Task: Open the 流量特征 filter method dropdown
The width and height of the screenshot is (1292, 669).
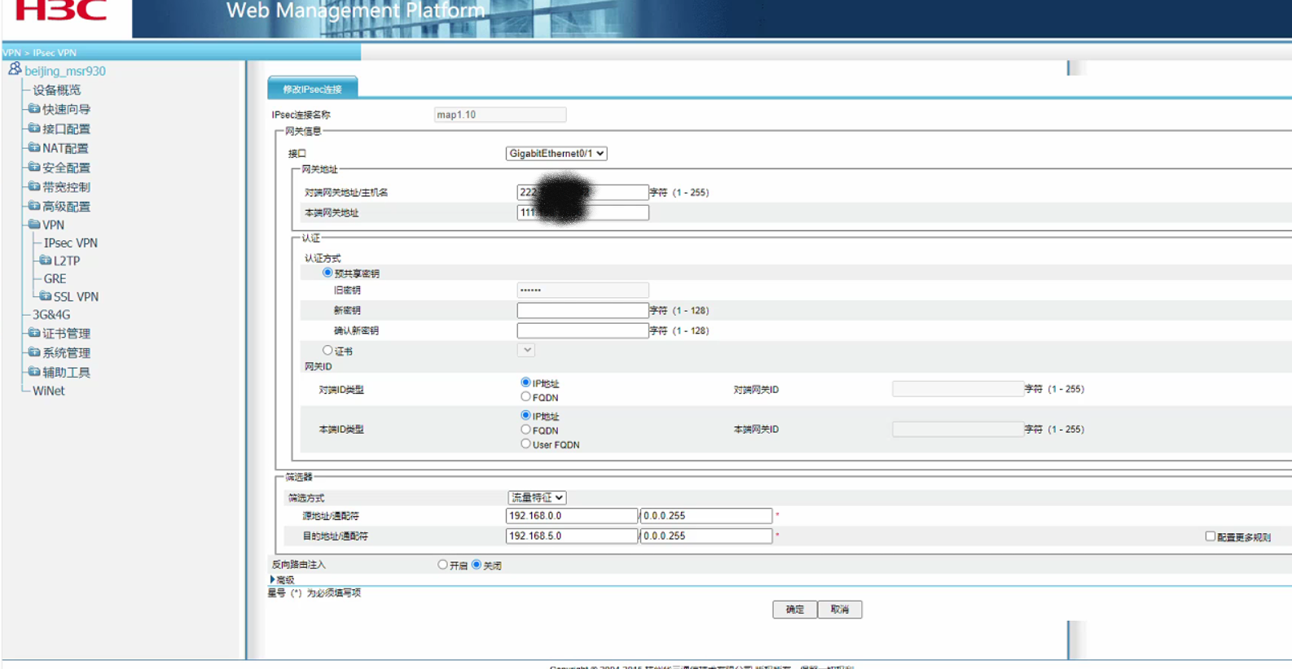Action: (x=536, y=497)
